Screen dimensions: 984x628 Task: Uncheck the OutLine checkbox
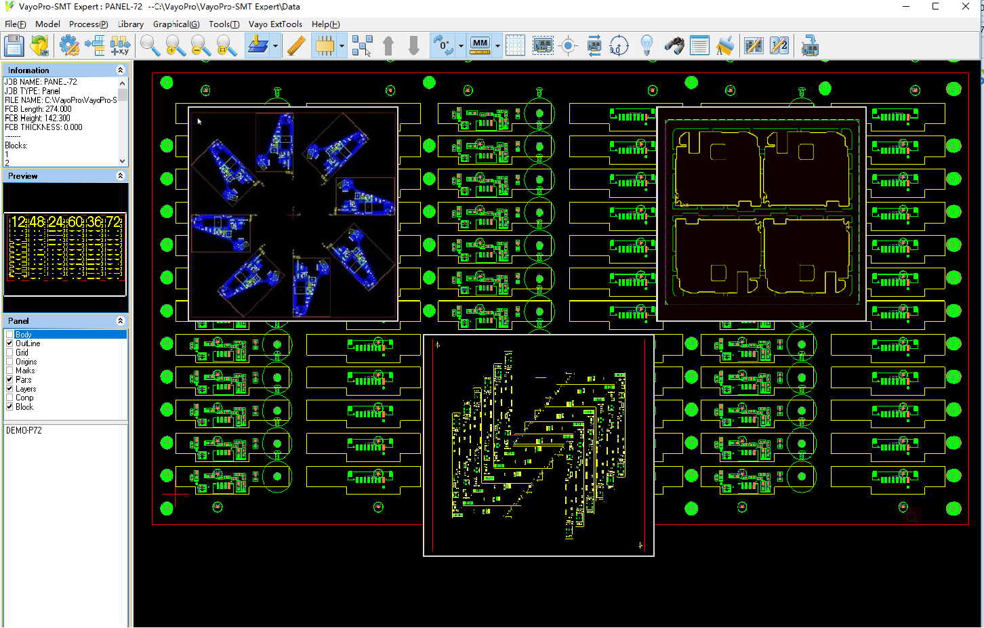[9, 343]
